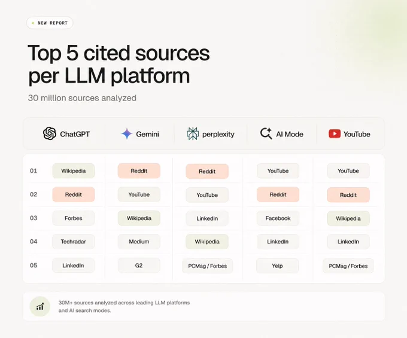Click PCMag / Forbes in perplexity column
This screenshot has width=407, height=338.
[208, 266]
